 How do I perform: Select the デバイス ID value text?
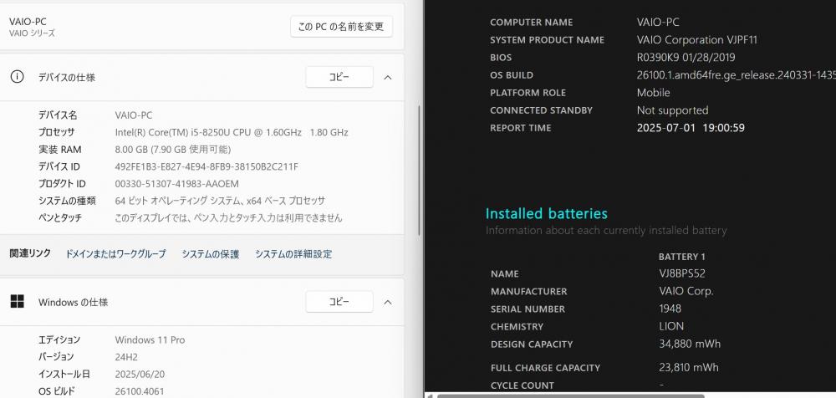pos(206,166)
